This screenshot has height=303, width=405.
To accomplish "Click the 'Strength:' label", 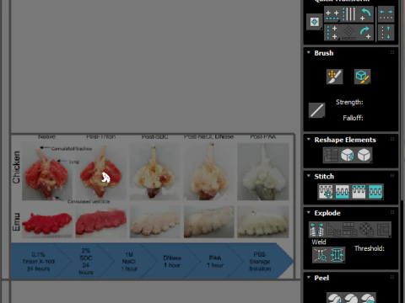I will pyautogui.click(x=349, y=102).
